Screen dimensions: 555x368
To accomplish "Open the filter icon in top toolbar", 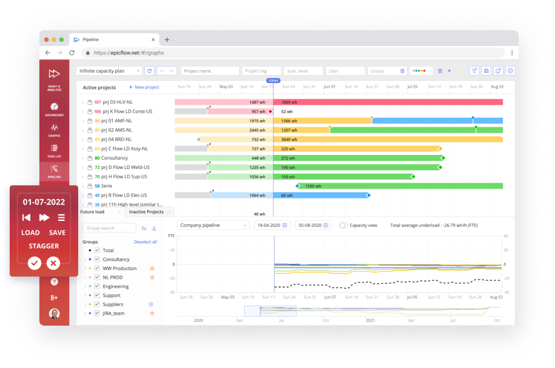I will pos(474,71).
